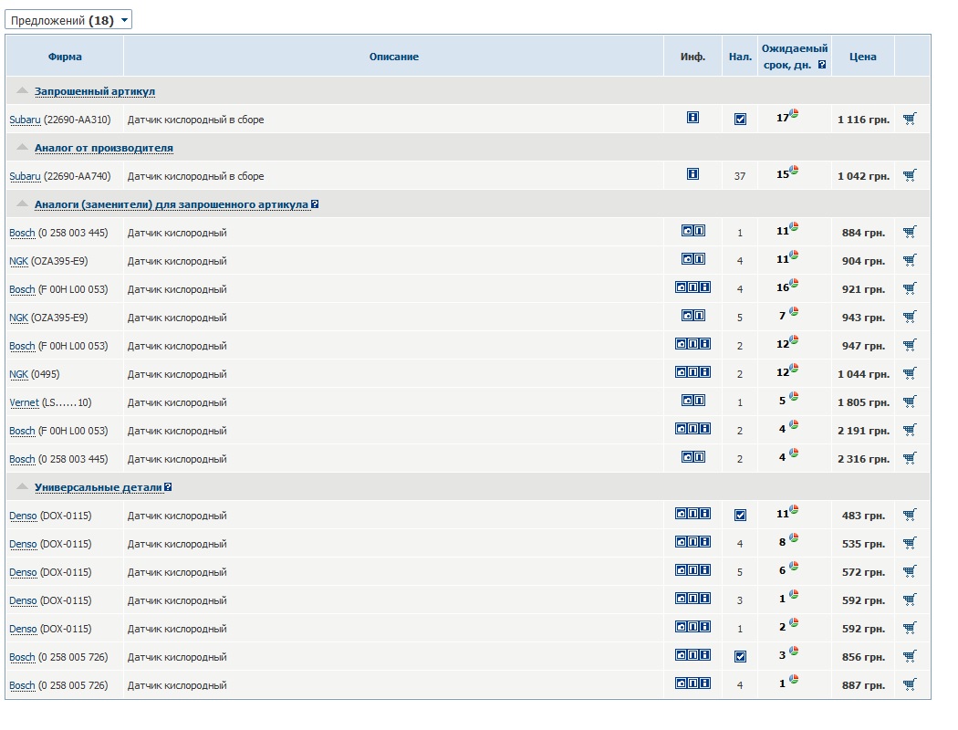Collapse the Аналог от производителя section arrow

pos(22,147)
